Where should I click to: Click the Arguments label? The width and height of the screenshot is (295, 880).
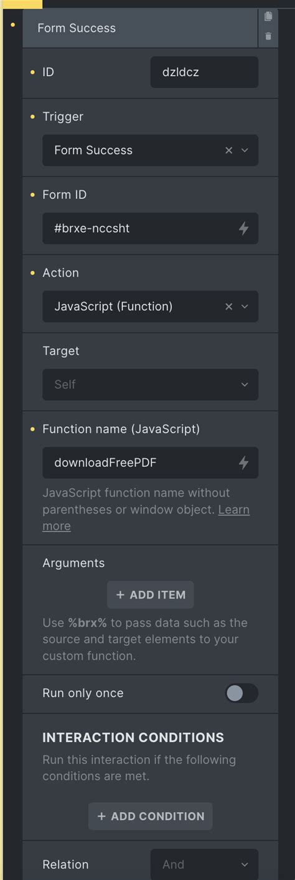click(x=73, y=563)
